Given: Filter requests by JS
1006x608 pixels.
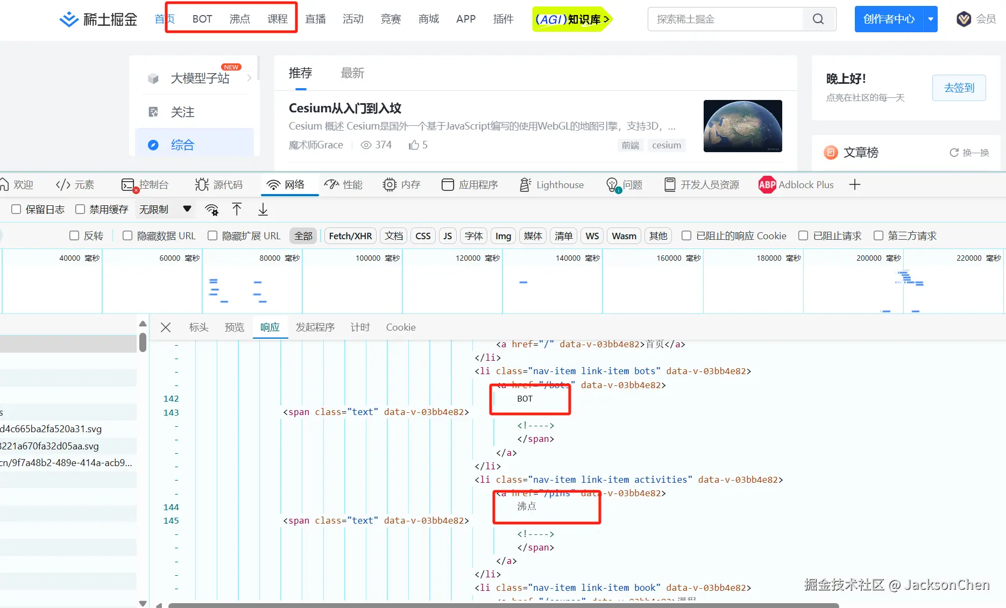Looking at the screenshot, I should click(448, 236).
